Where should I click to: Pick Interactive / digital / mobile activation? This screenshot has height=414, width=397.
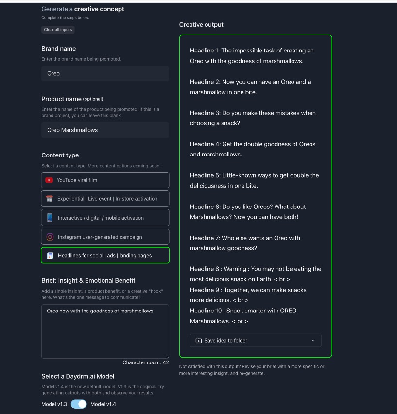(105, 218)
